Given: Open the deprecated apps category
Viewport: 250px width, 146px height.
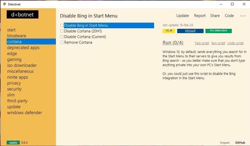Looking at the screenshot, I should click(23, 48).
